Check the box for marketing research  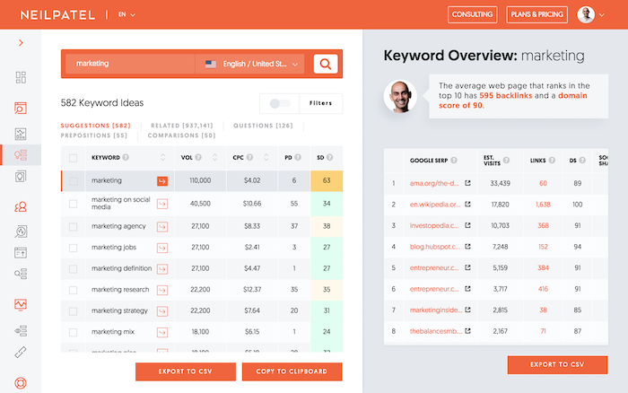[73, 290]
